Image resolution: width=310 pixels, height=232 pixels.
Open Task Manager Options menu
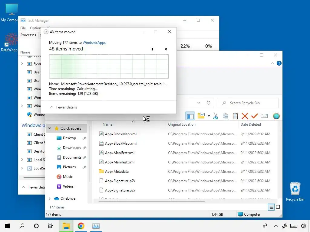[35, 28]
